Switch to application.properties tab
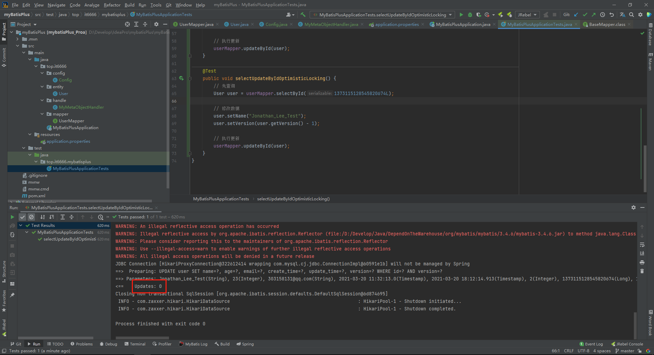The width and height of the screenshot is (654, 355). 397,24
